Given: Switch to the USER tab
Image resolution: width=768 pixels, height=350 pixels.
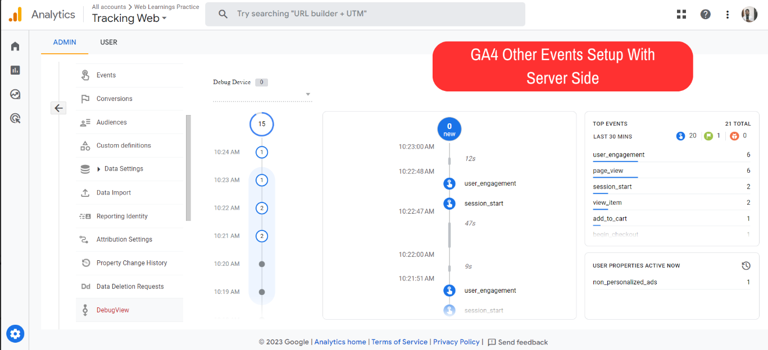Looking at the screenshot, I should pos(108,42).
